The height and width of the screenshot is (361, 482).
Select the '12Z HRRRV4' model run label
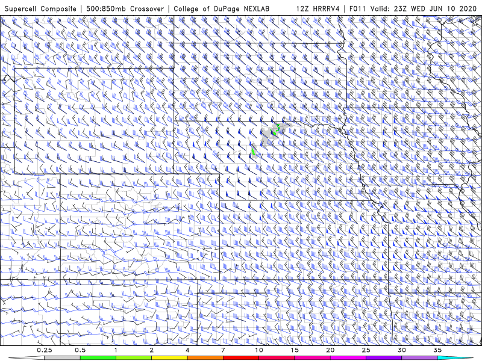click(x=318, y=9)
